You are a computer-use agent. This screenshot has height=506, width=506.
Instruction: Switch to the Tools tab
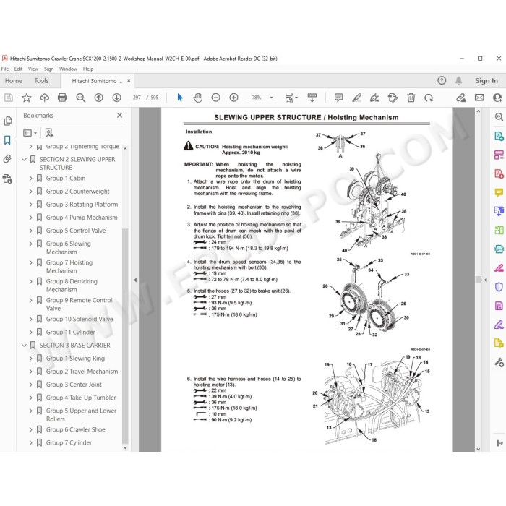pyautogui.click(x=41, y=81)
